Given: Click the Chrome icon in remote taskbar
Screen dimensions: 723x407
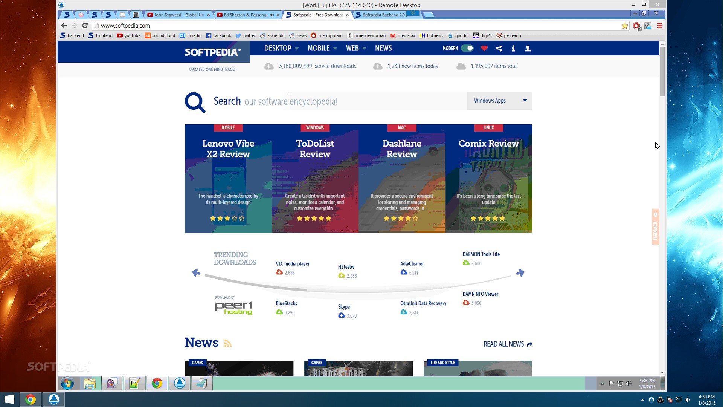Looking at the screenshot, I should (x=157, y=383).
